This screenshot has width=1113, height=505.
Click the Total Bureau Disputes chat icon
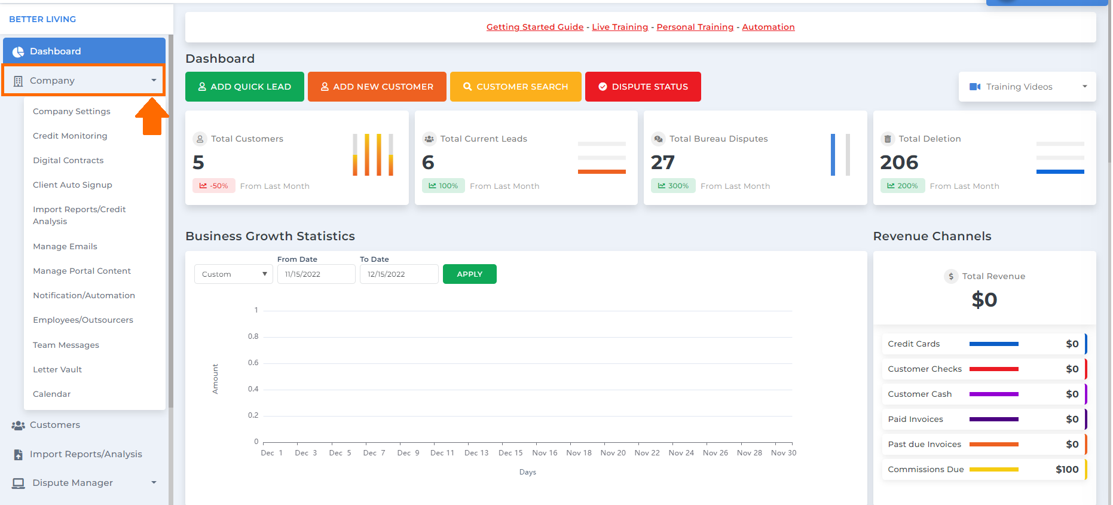(658, 139)
